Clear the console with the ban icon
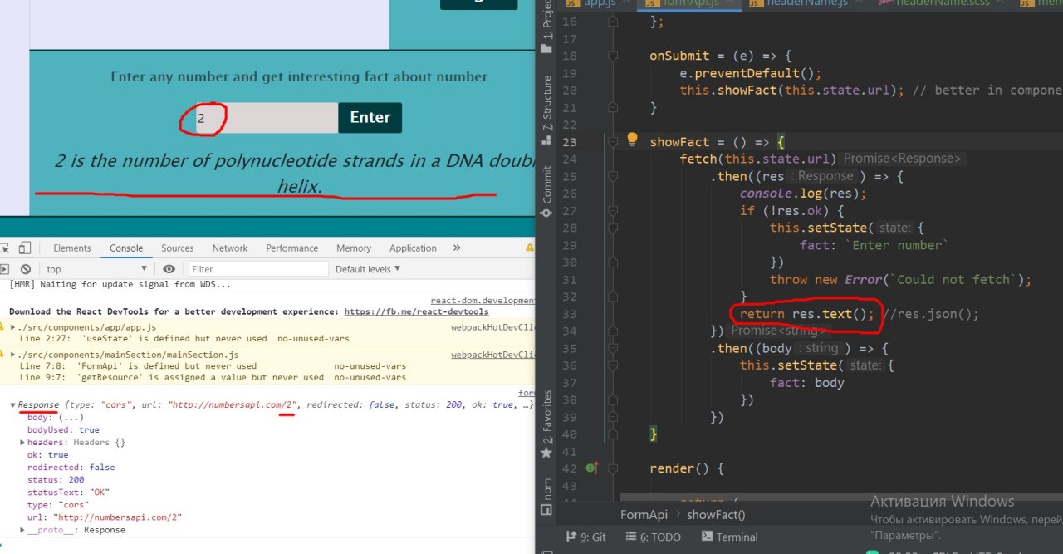Viewport: 1063px width, 554px height. click(x=26, y=269)
